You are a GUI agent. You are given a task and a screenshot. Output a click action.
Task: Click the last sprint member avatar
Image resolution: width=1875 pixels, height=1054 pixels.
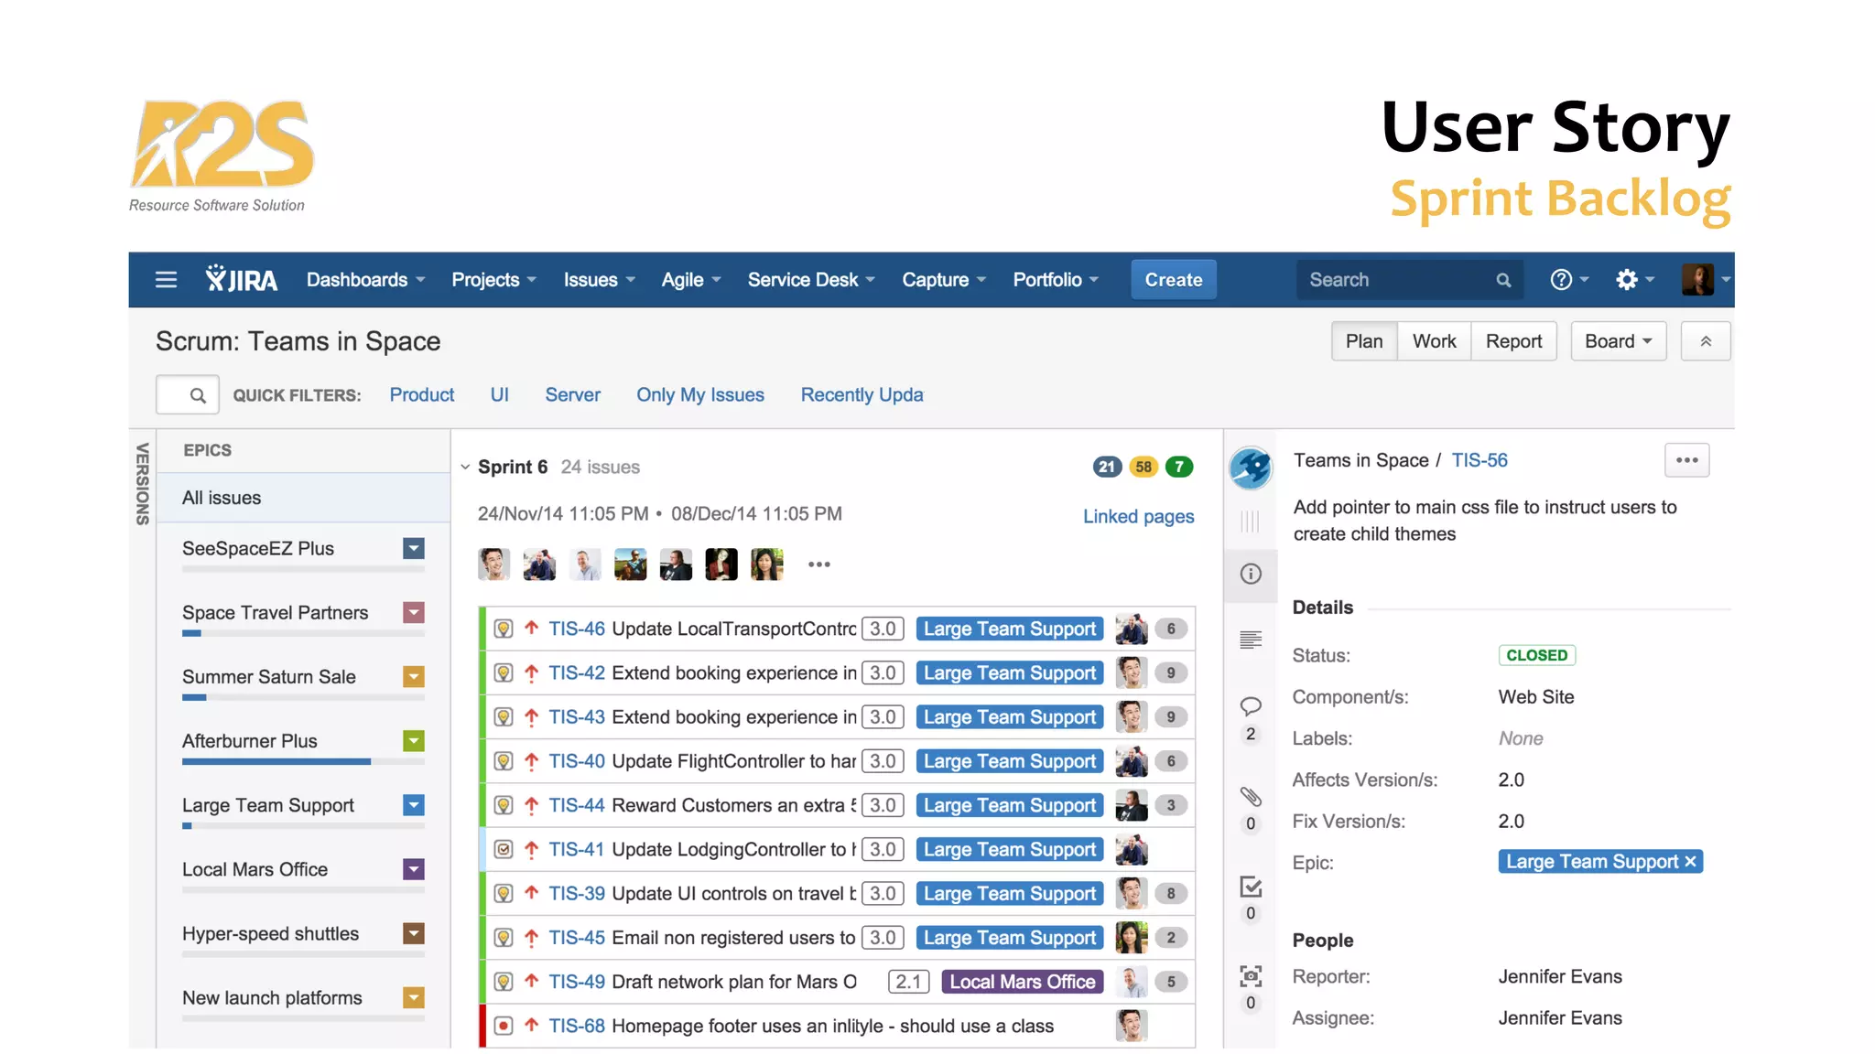point(767,565)
